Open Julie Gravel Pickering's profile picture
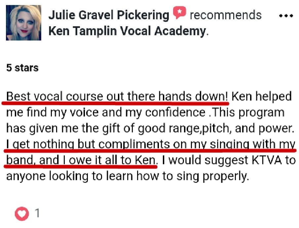The width and height of the screenshot is (299, 228). coord(23,23)
